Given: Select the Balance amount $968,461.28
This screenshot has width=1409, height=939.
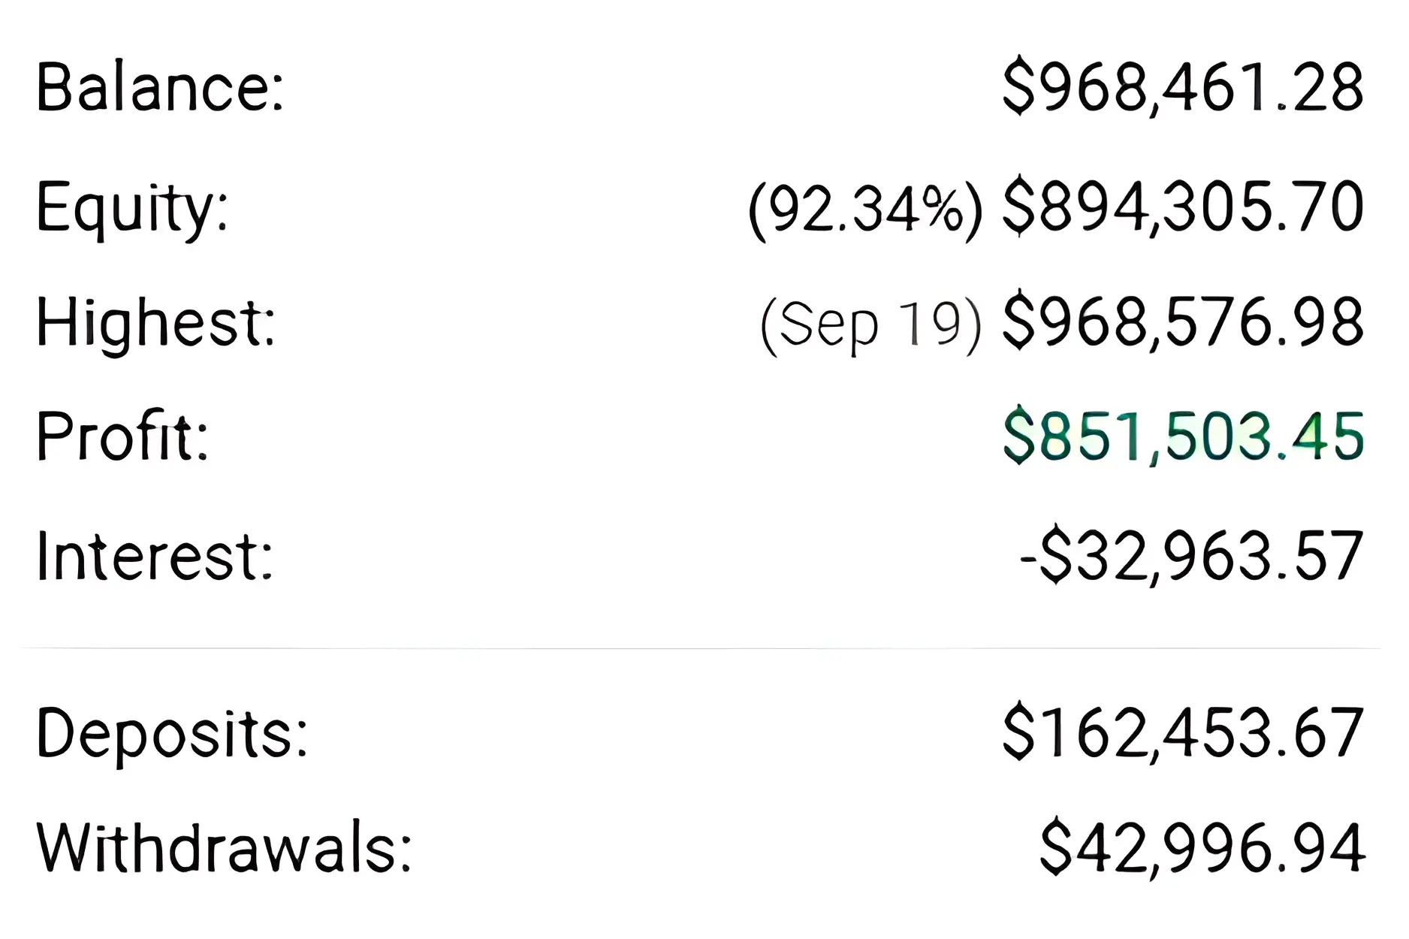Looking at the screenshot, I should (1183, 88).
